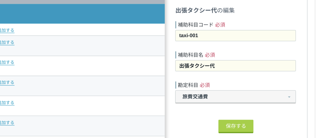The image size is (316, 138).
Task: Click the fifth 追加する link from top
Action: (7, 103)
